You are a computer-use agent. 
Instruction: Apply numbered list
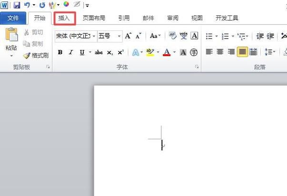[x=225, y=36]
